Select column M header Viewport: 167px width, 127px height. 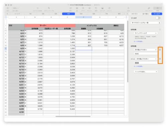click(35, 17)
